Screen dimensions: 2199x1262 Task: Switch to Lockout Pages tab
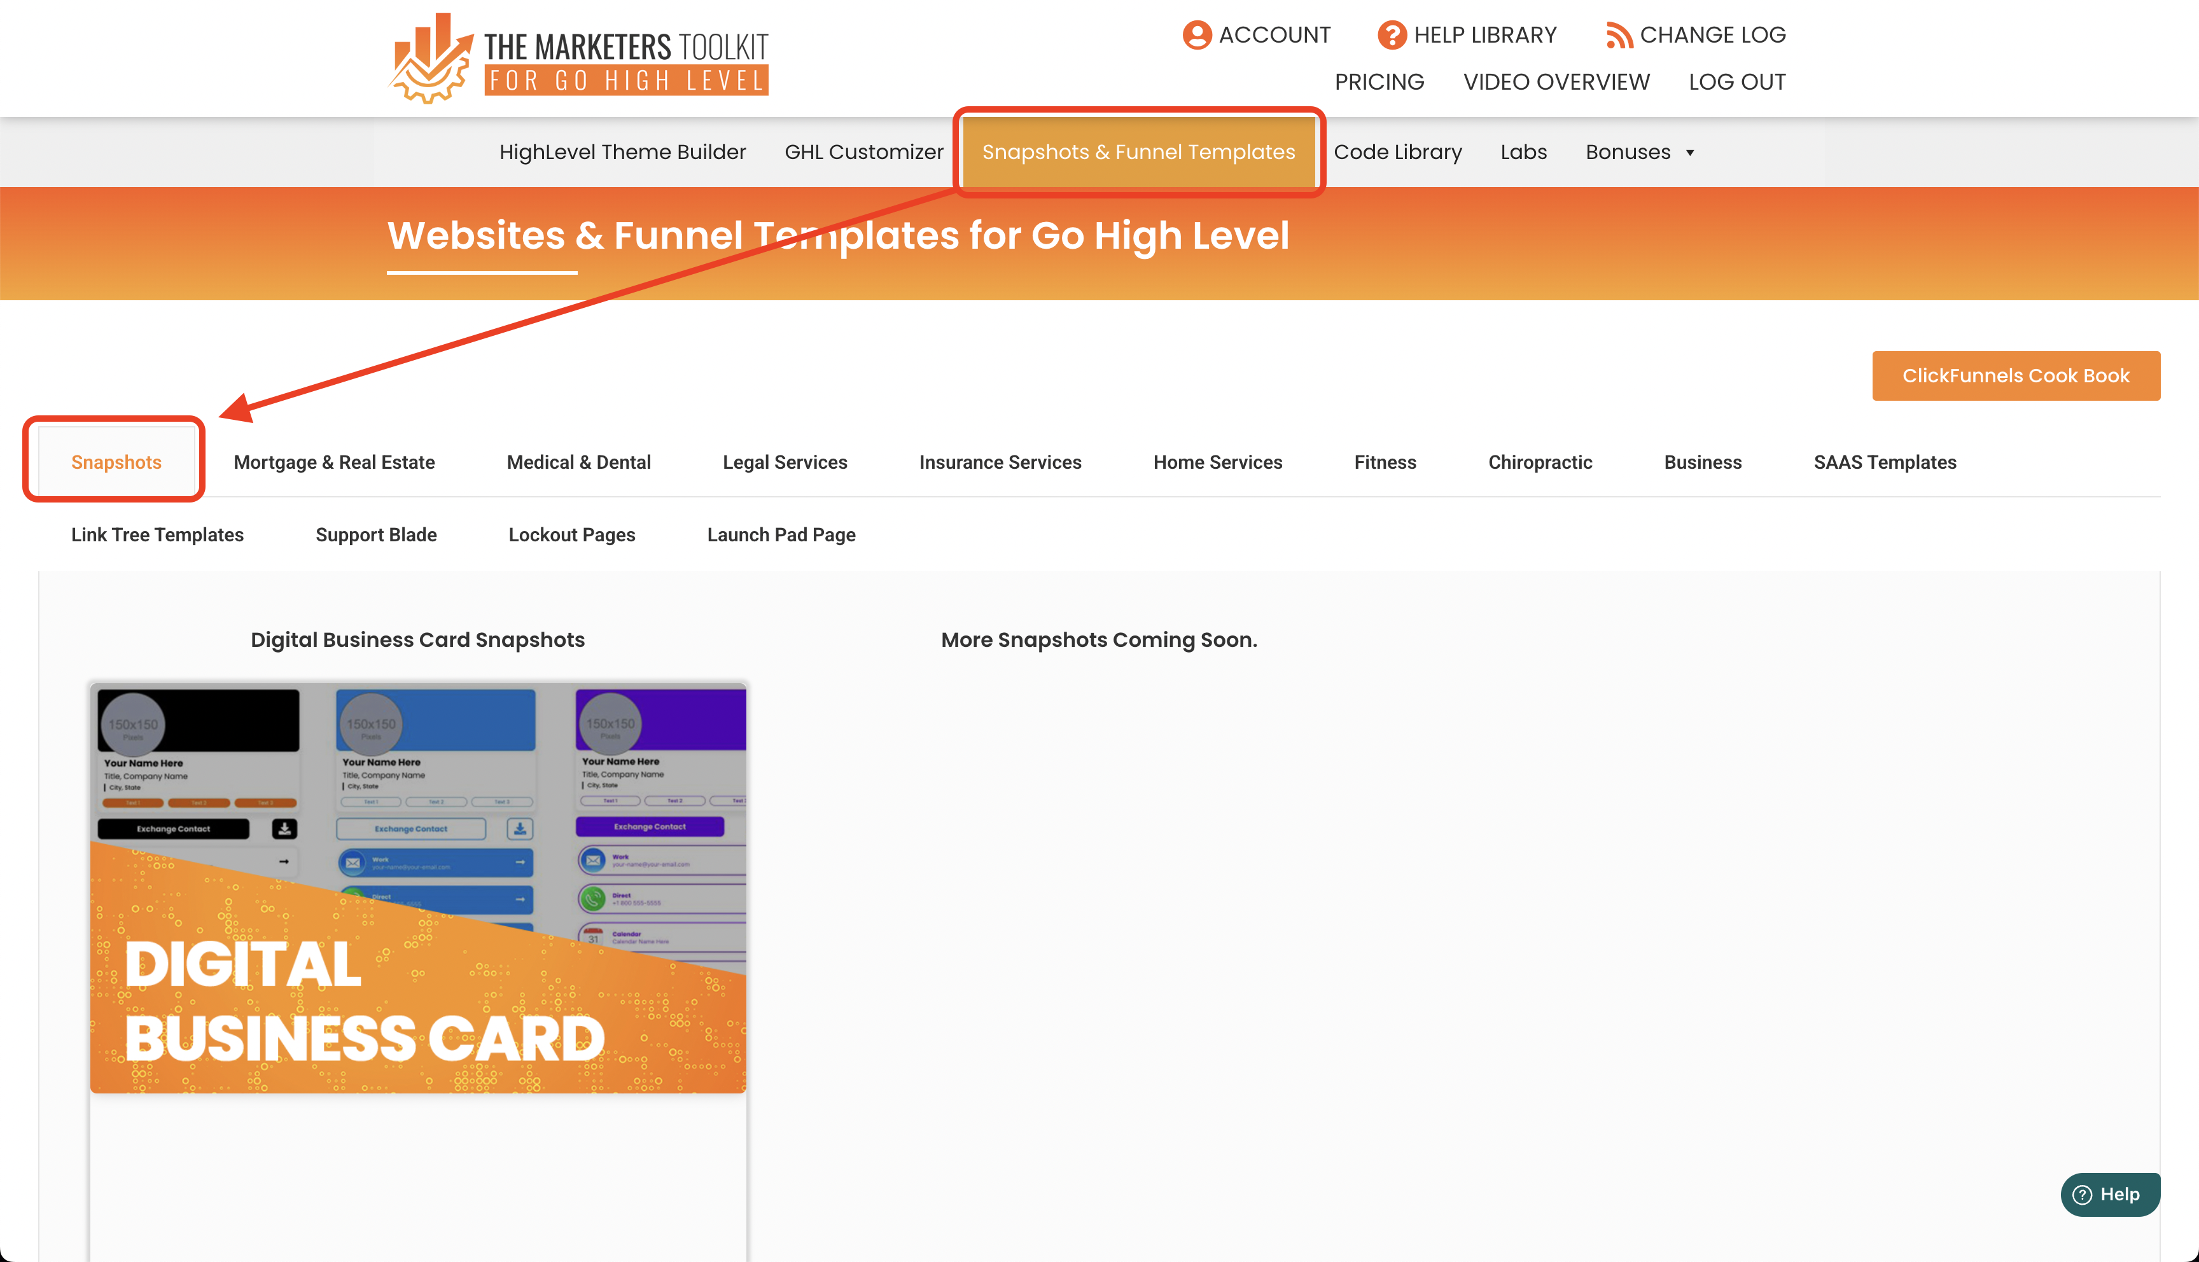pos(571,535)
